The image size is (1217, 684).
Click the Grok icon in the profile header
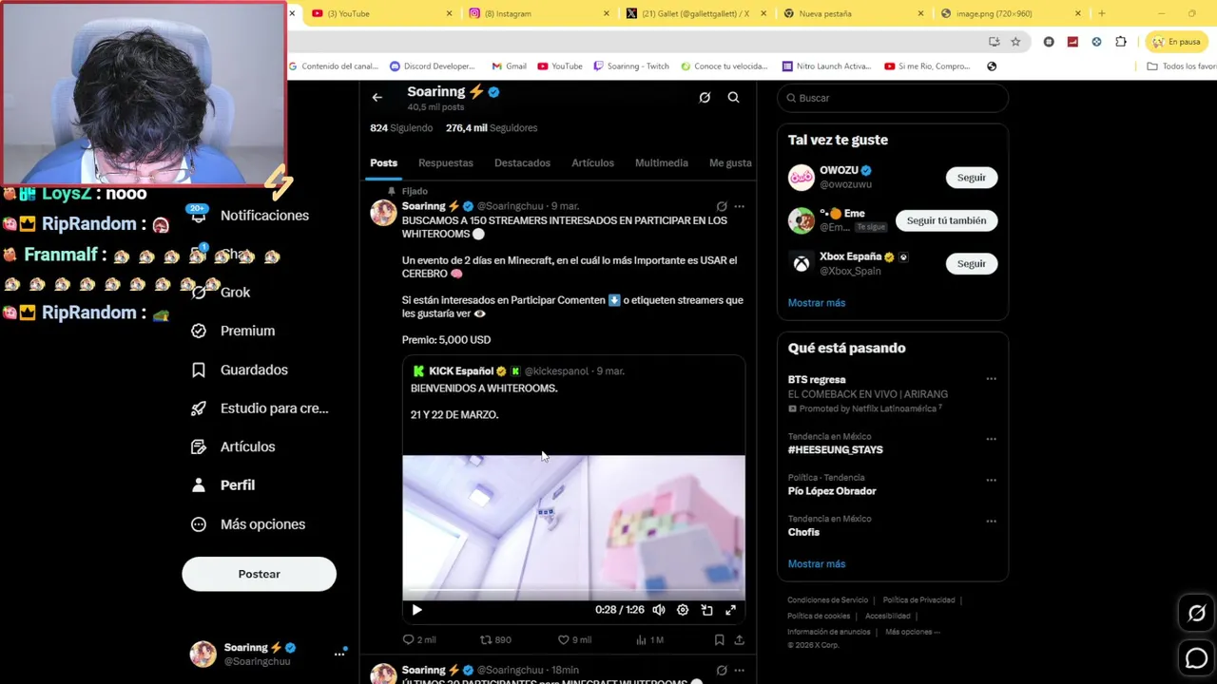click(705, 97)
